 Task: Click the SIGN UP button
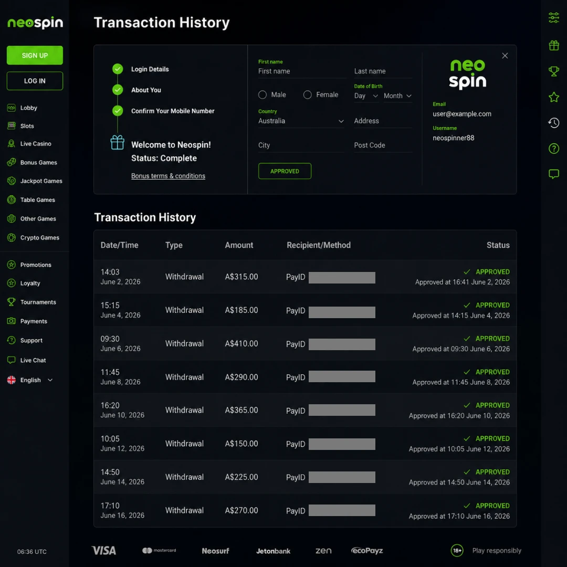35,55
